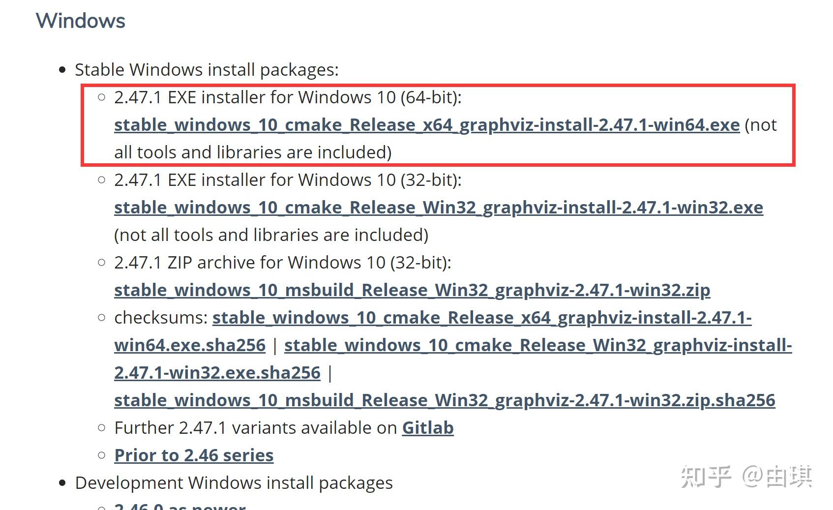Open the Gitlab variants link
833x510 pixels.
(427, 428)
